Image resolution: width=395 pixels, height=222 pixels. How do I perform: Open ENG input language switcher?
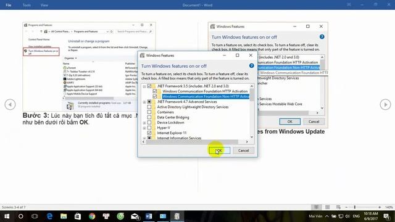356,216
